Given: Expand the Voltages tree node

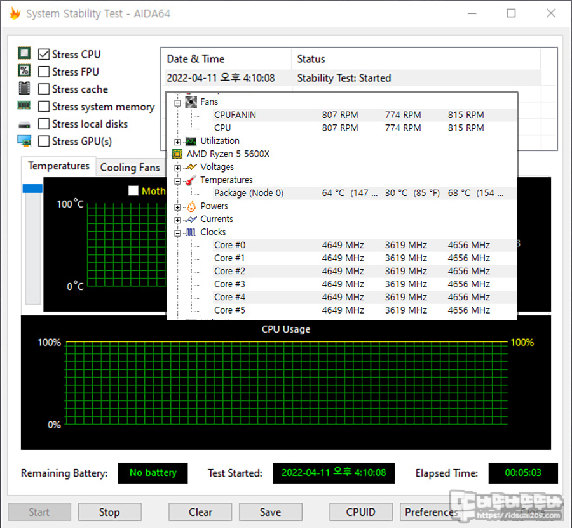Looking at the screenshot, I should (178, 168).
